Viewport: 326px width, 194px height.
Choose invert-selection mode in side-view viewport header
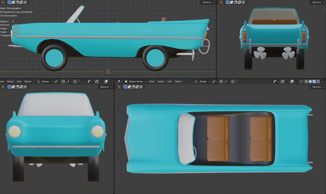click(21, 2)
